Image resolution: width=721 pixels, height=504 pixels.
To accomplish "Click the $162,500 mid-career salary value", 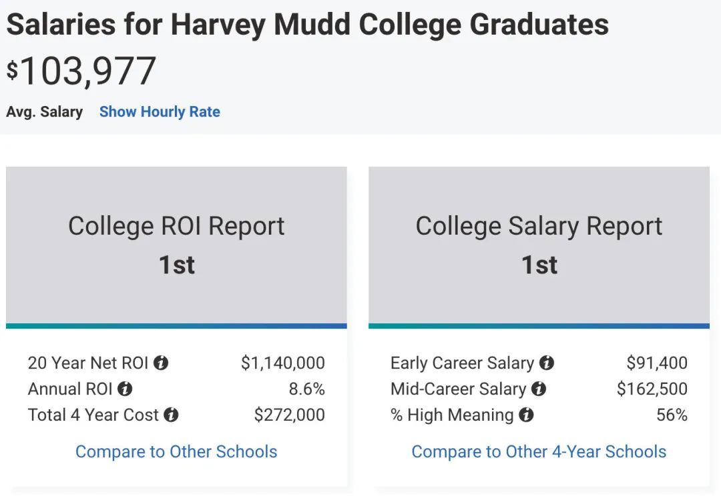I will tap(652, 389).
